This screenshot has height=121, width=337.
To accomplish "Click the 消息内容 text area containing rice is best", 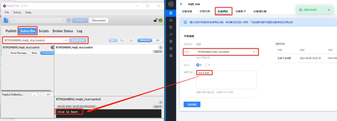I will click(227, 80).
